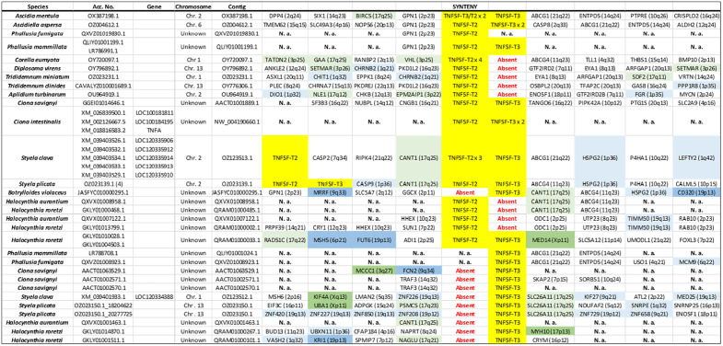Click the PTPRE (10q26) cell

point(648,15)
